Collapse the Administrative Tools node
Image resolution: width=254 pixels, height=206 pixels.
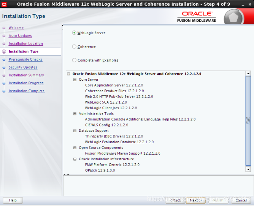[x=75, y=114]
